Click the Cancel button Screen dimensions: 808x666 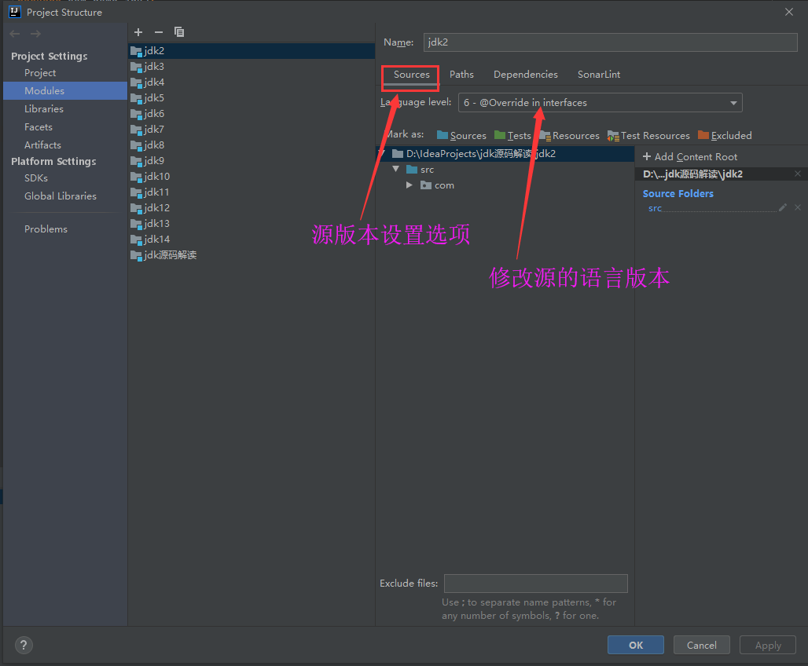pos(701,645)
